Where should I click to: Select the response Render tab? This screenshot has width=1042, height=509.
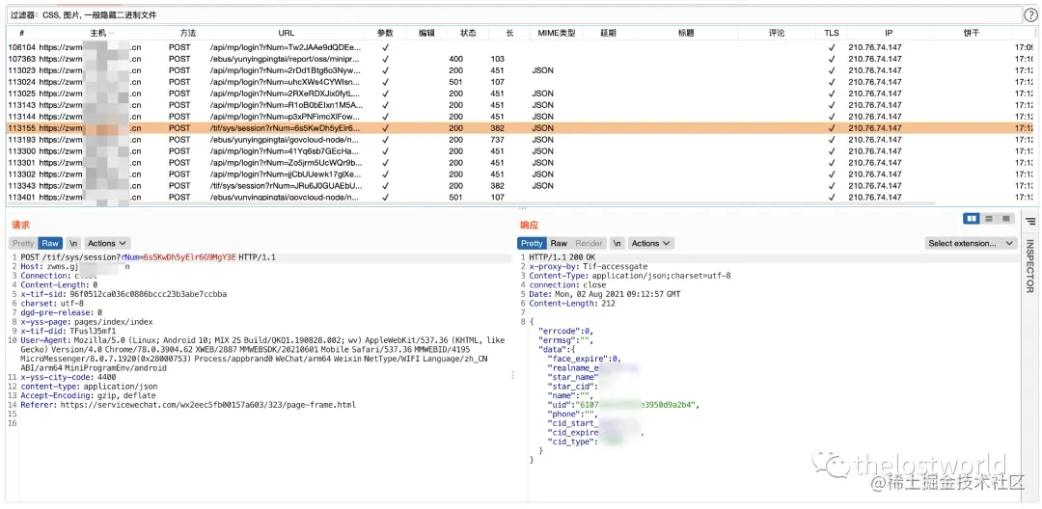click(x=589, y=244)
